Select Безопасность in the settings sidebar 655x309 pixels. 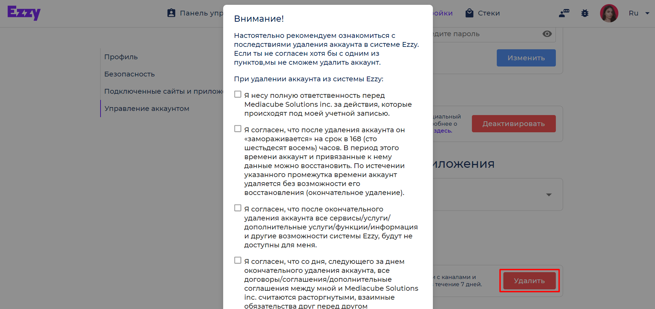pyautogui.click(x=130, y=74)
